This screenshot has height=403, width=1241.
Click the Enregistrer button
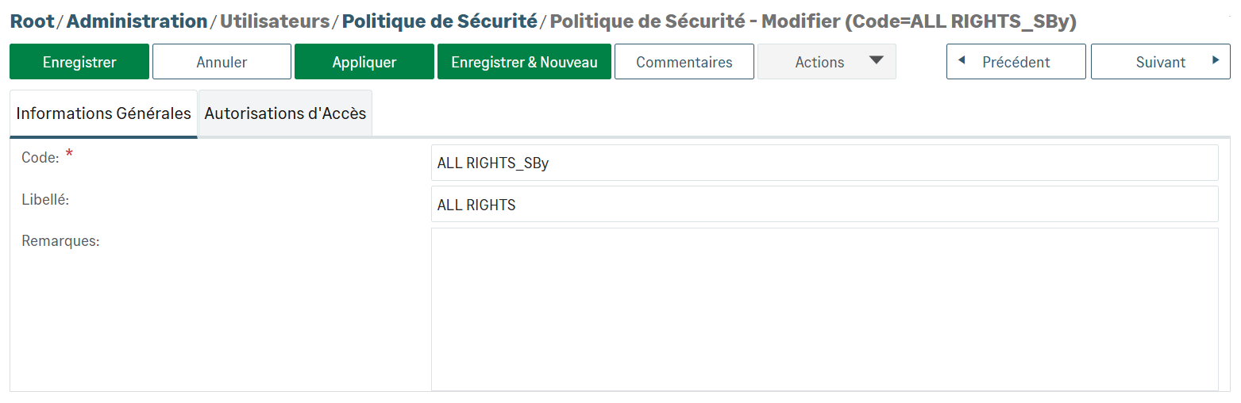coord(79,62)
